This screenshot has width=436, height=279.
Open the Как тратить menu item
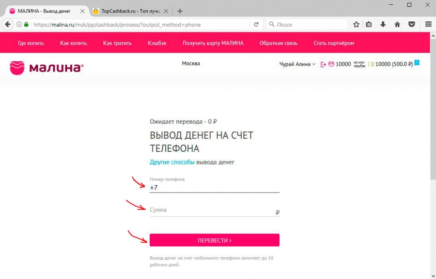pos(117,43)
